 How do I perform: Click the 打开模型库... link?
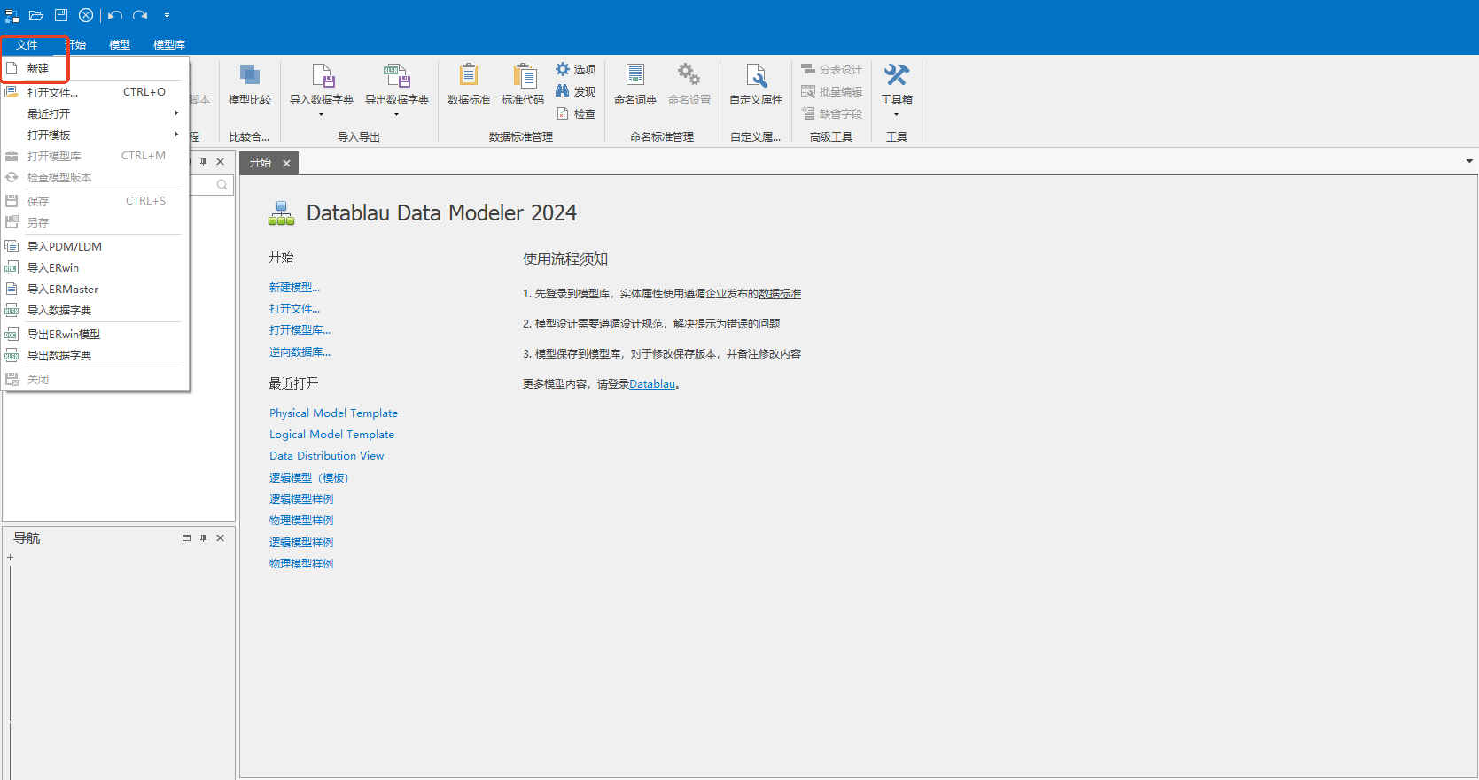click(x=300, y=329)
